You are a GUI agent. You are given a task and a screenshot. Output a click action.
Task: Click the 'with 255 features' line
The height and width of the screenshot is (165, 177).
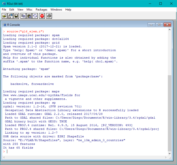pyautogui.click(x=19, y=144)
